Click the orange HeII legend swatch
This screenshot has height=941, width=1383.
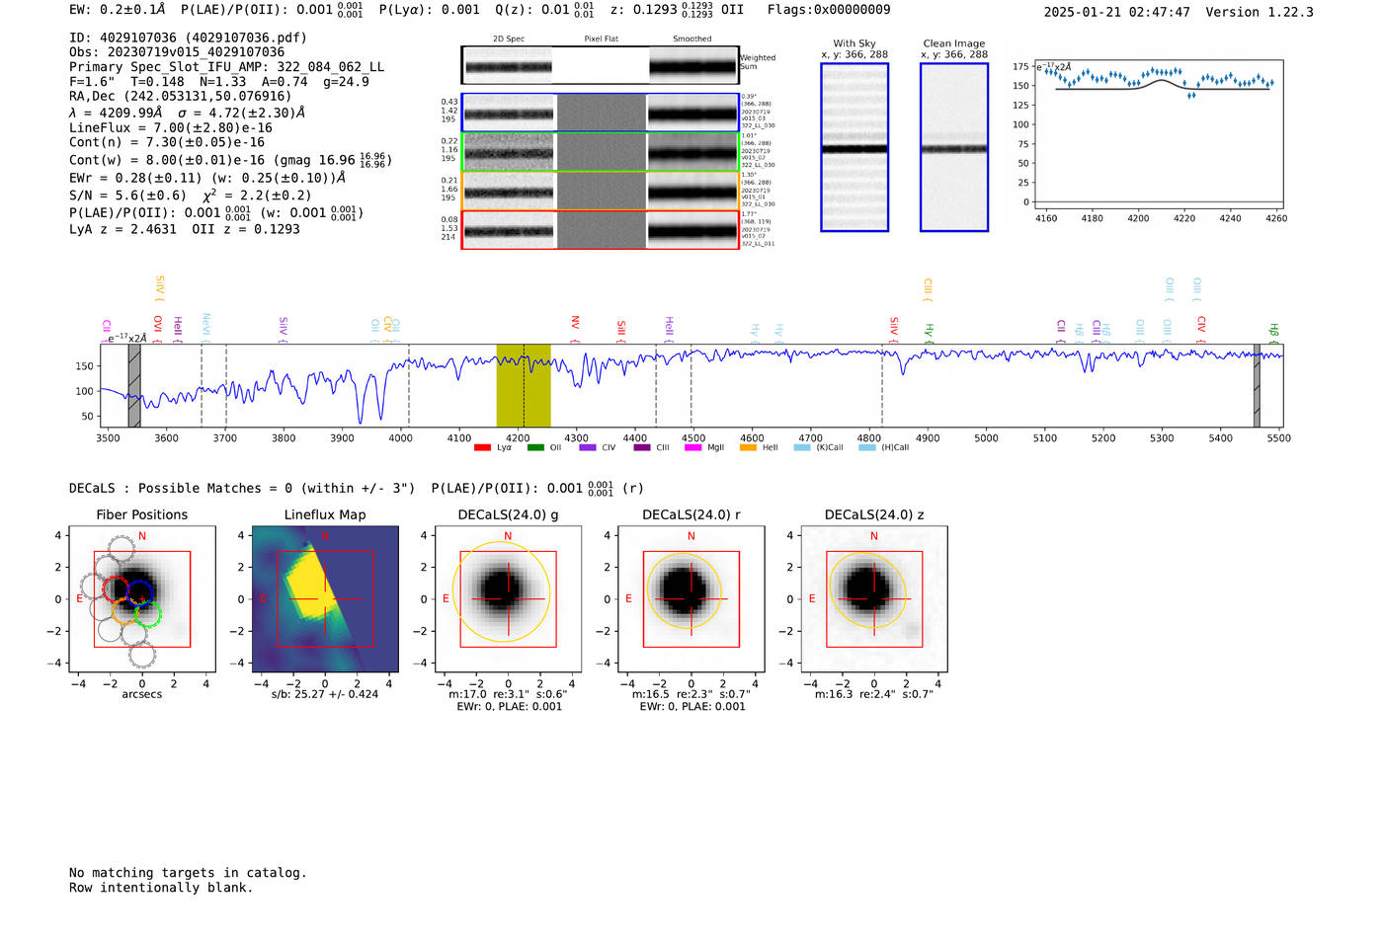pos(748,448)
